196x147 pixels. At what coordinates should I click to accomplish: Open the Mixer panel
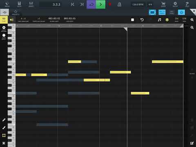(31, 4)
